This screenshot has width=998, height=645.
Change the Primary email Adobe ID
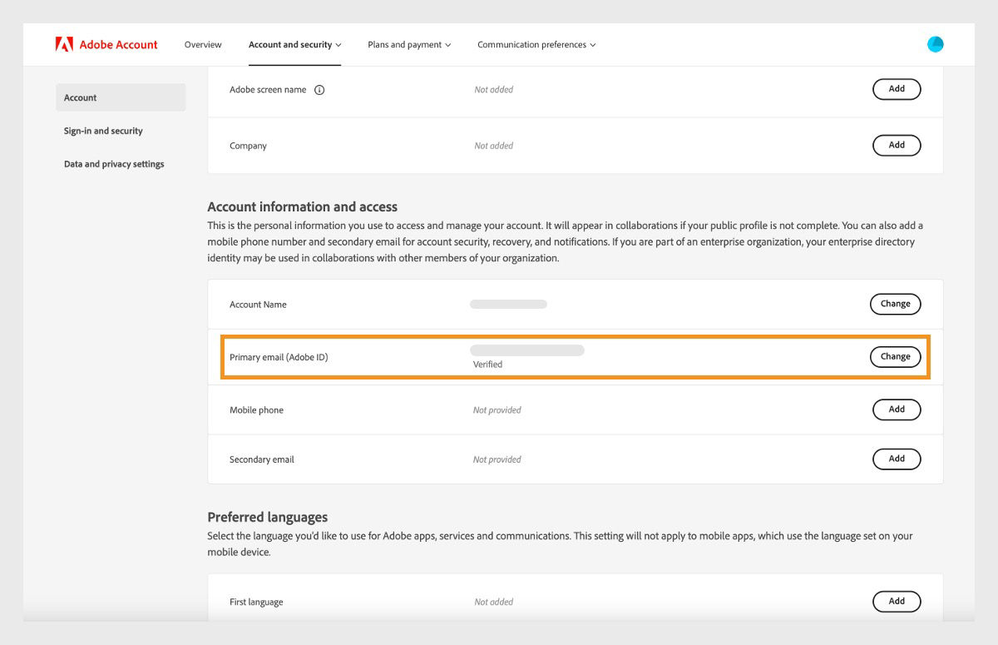tap(895, 356)
